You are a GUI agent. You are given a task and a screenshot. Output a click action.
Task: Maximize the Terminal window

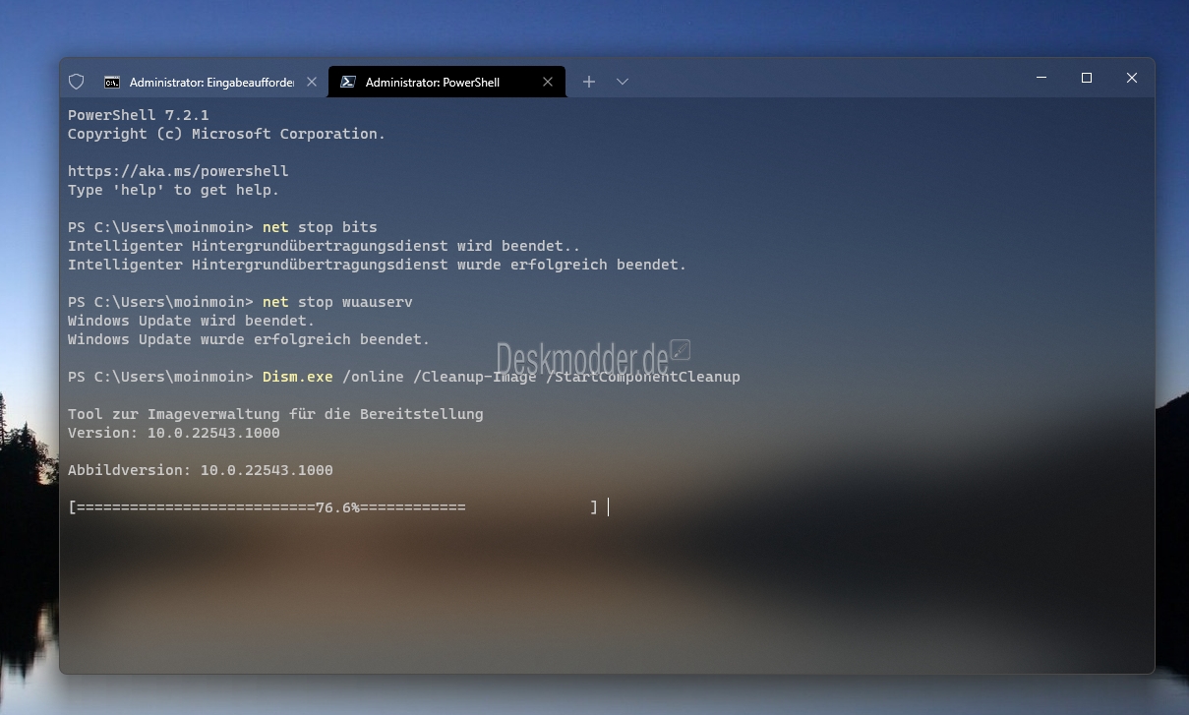pyautogui.click(x=1087, y=78)
